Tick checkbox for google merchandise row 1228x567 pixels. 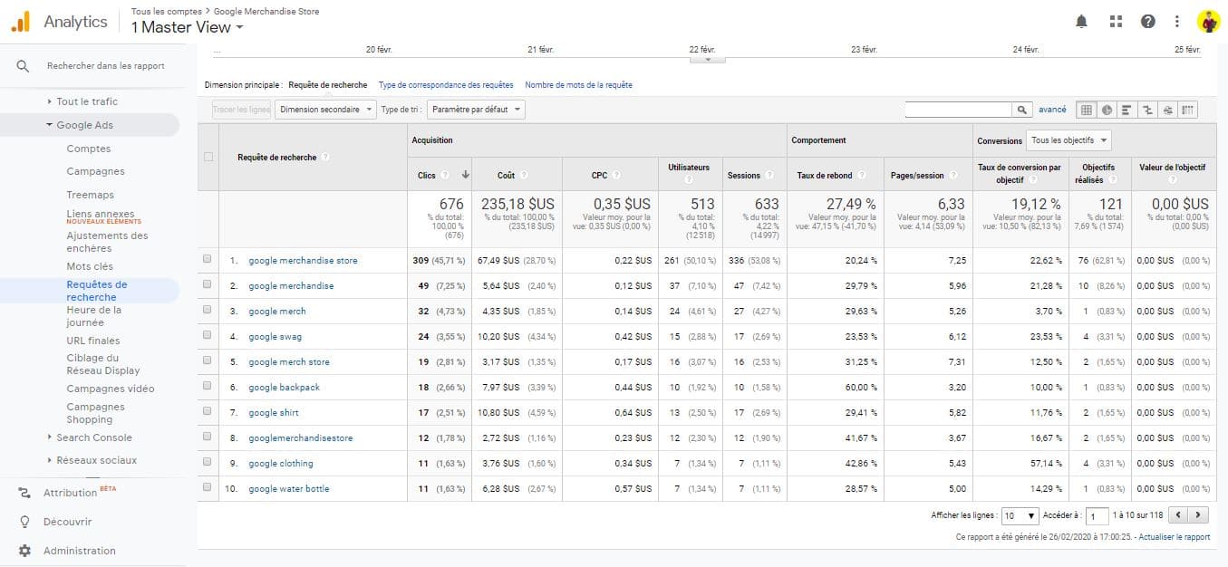click(208, 285)
